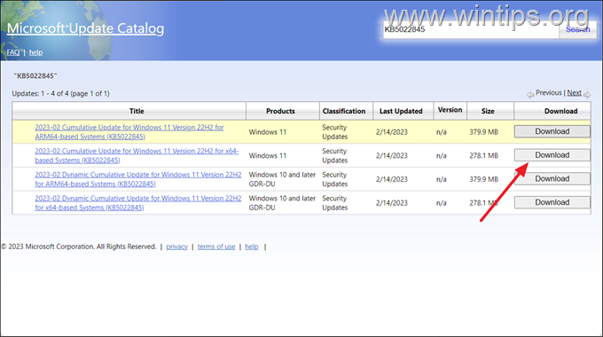Open Dynamic Cumulative Update ARM64 link
The image size is (603, 337).
(x=138, y=179)
